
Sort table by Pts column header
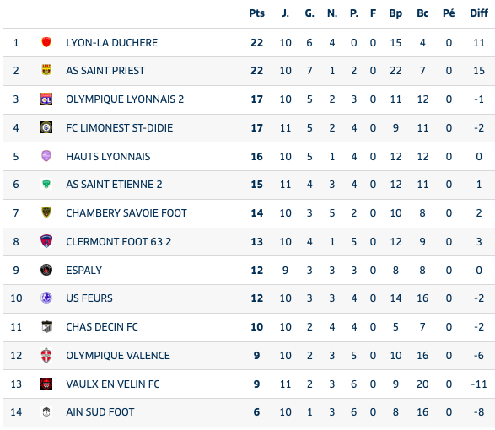(x=256, y=13)
